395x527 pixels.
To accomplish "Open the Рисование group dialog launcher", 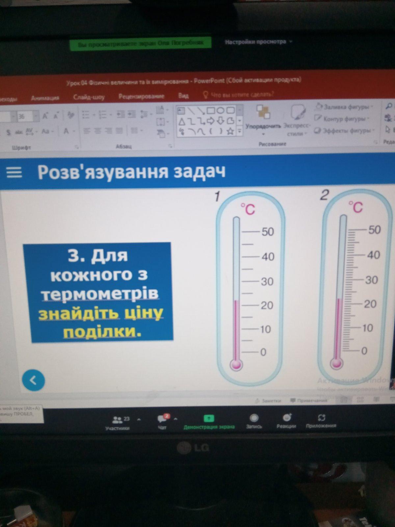I will coord(375,142).
